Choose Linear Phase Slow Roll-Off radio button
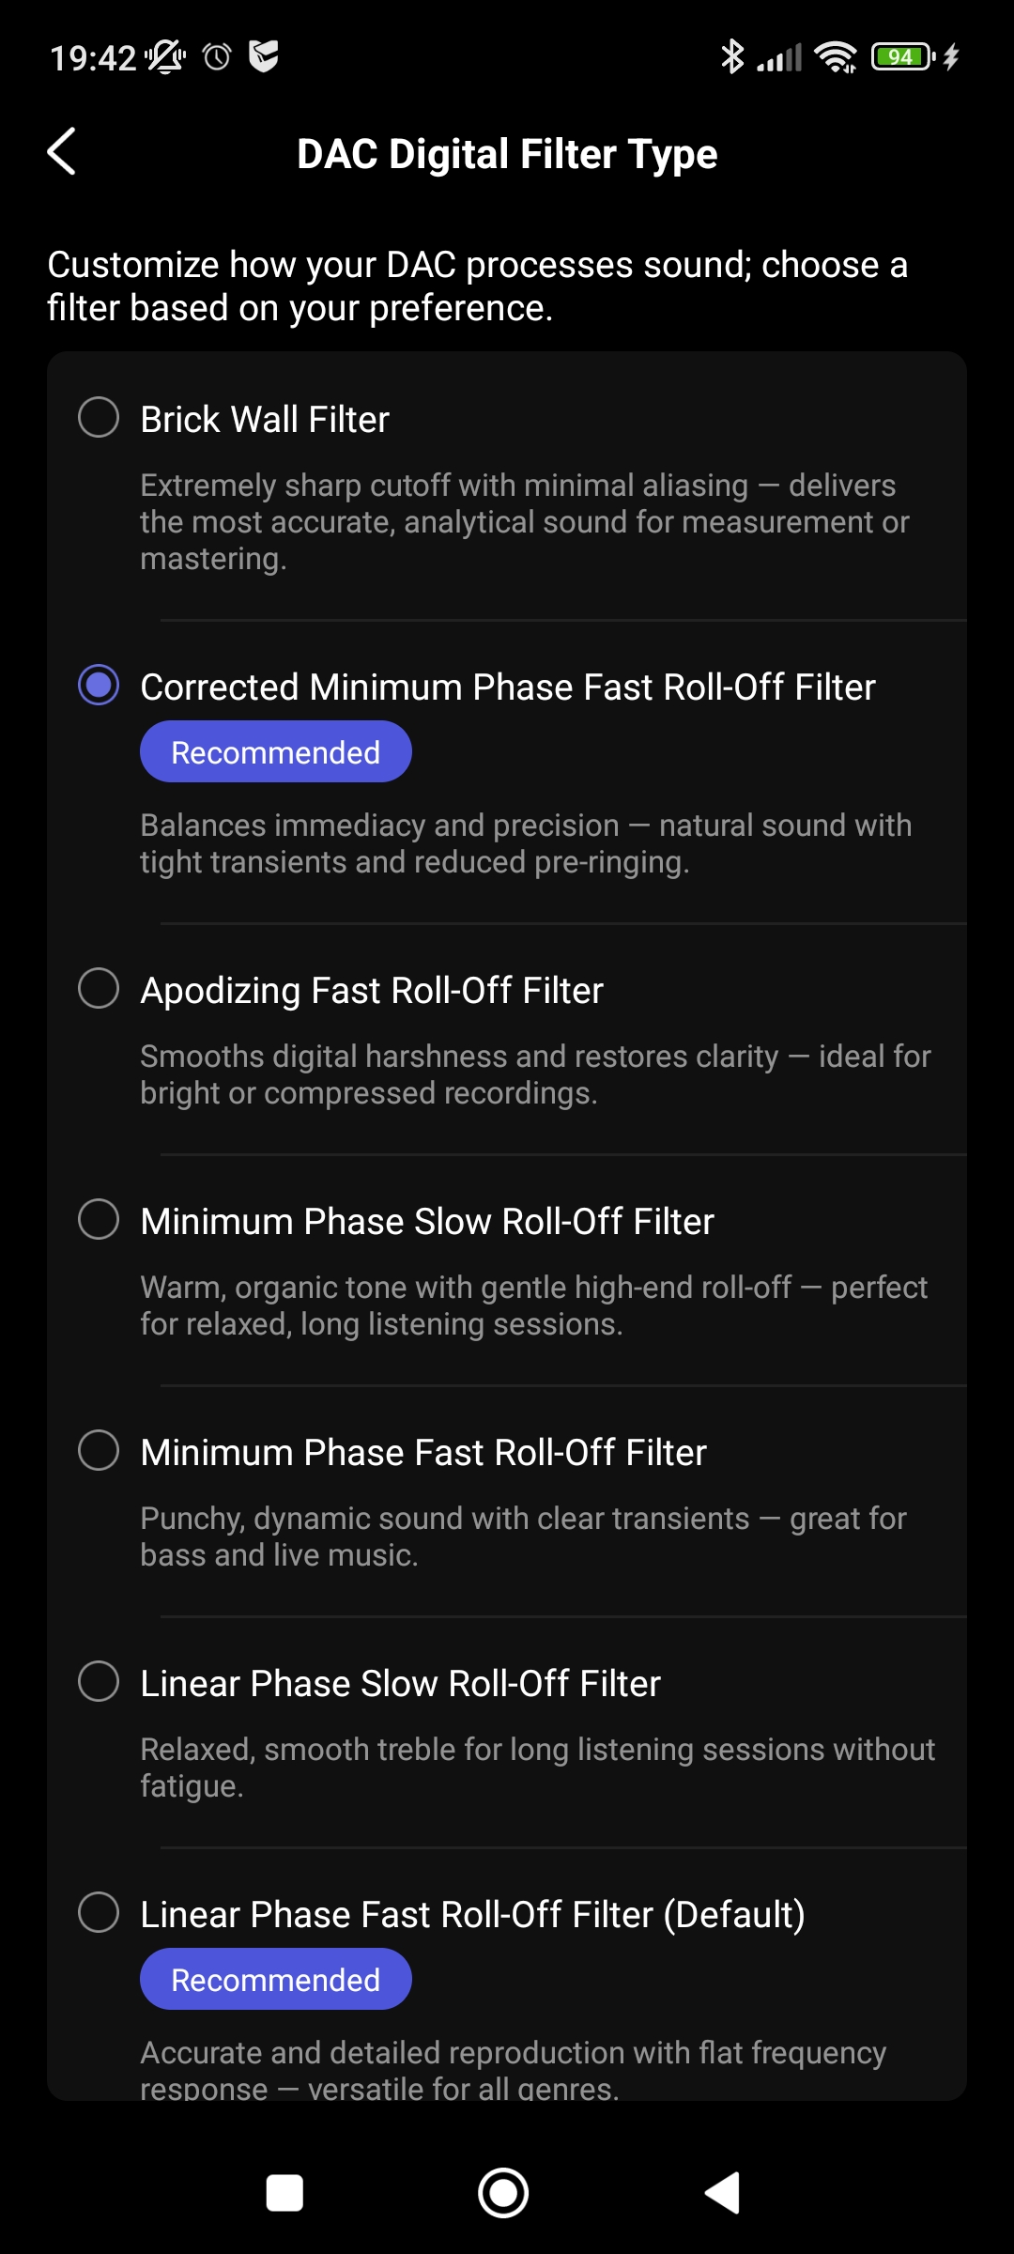The width and height of the screenshot is (1014, 2254). pos(99,1681)
